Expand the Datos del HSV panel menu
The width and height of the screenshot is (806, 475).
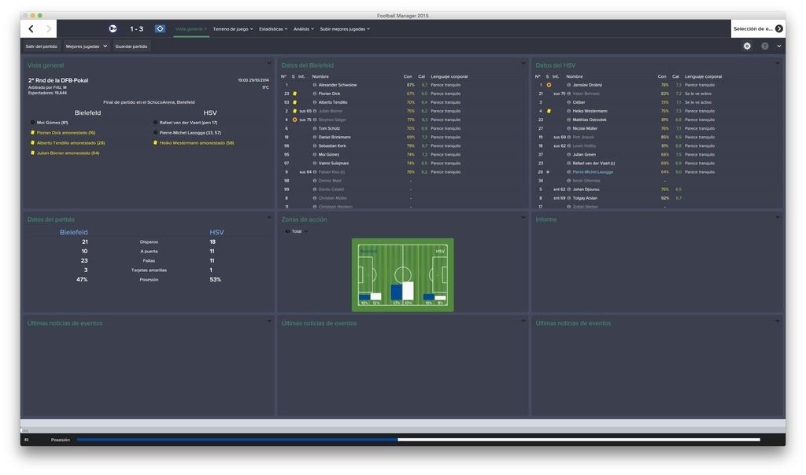[777, 64]
